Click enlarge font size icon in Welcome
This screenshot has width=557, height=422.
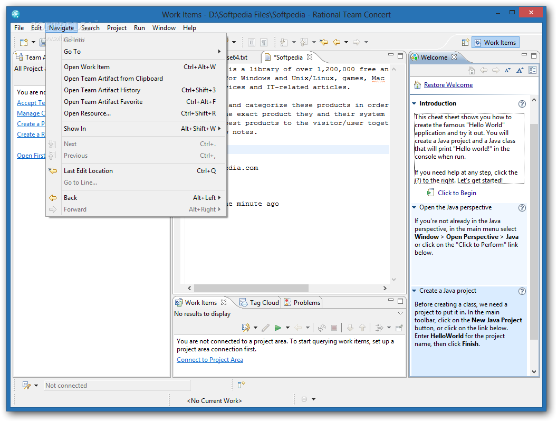(520, 70)
